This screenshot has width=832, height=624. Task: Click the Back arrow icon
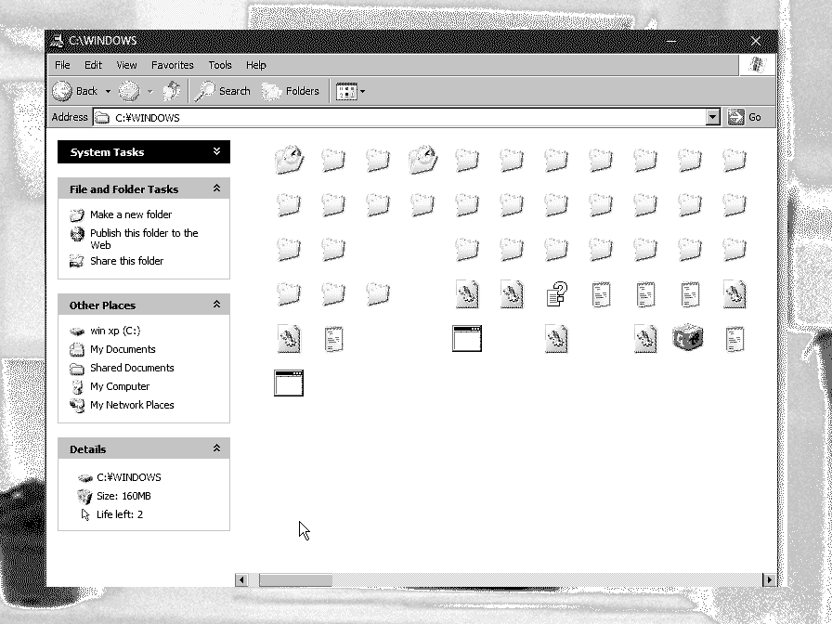pos(62,91)
